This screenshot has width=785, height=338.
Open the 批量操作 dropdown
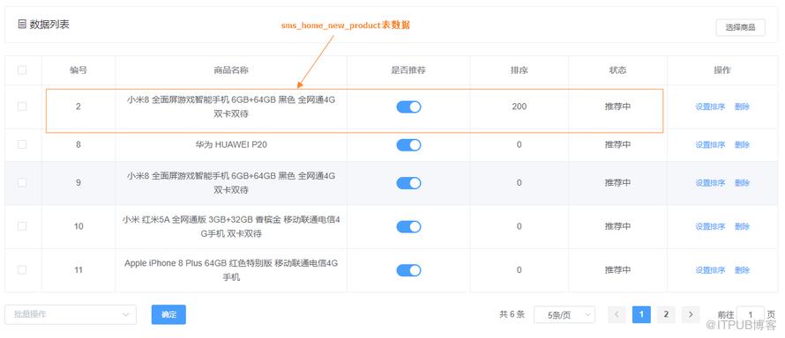click(x=71, y=314)
